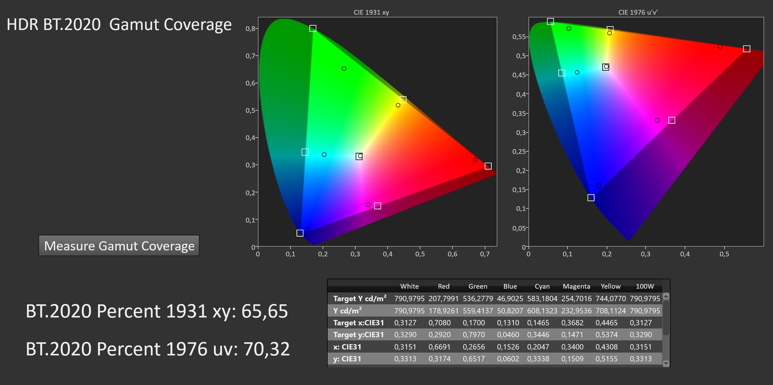This screenshot has height=385, width=773.
Task: Click cyan target square in CIE 1931 chart
Action: tap(305, 152)
